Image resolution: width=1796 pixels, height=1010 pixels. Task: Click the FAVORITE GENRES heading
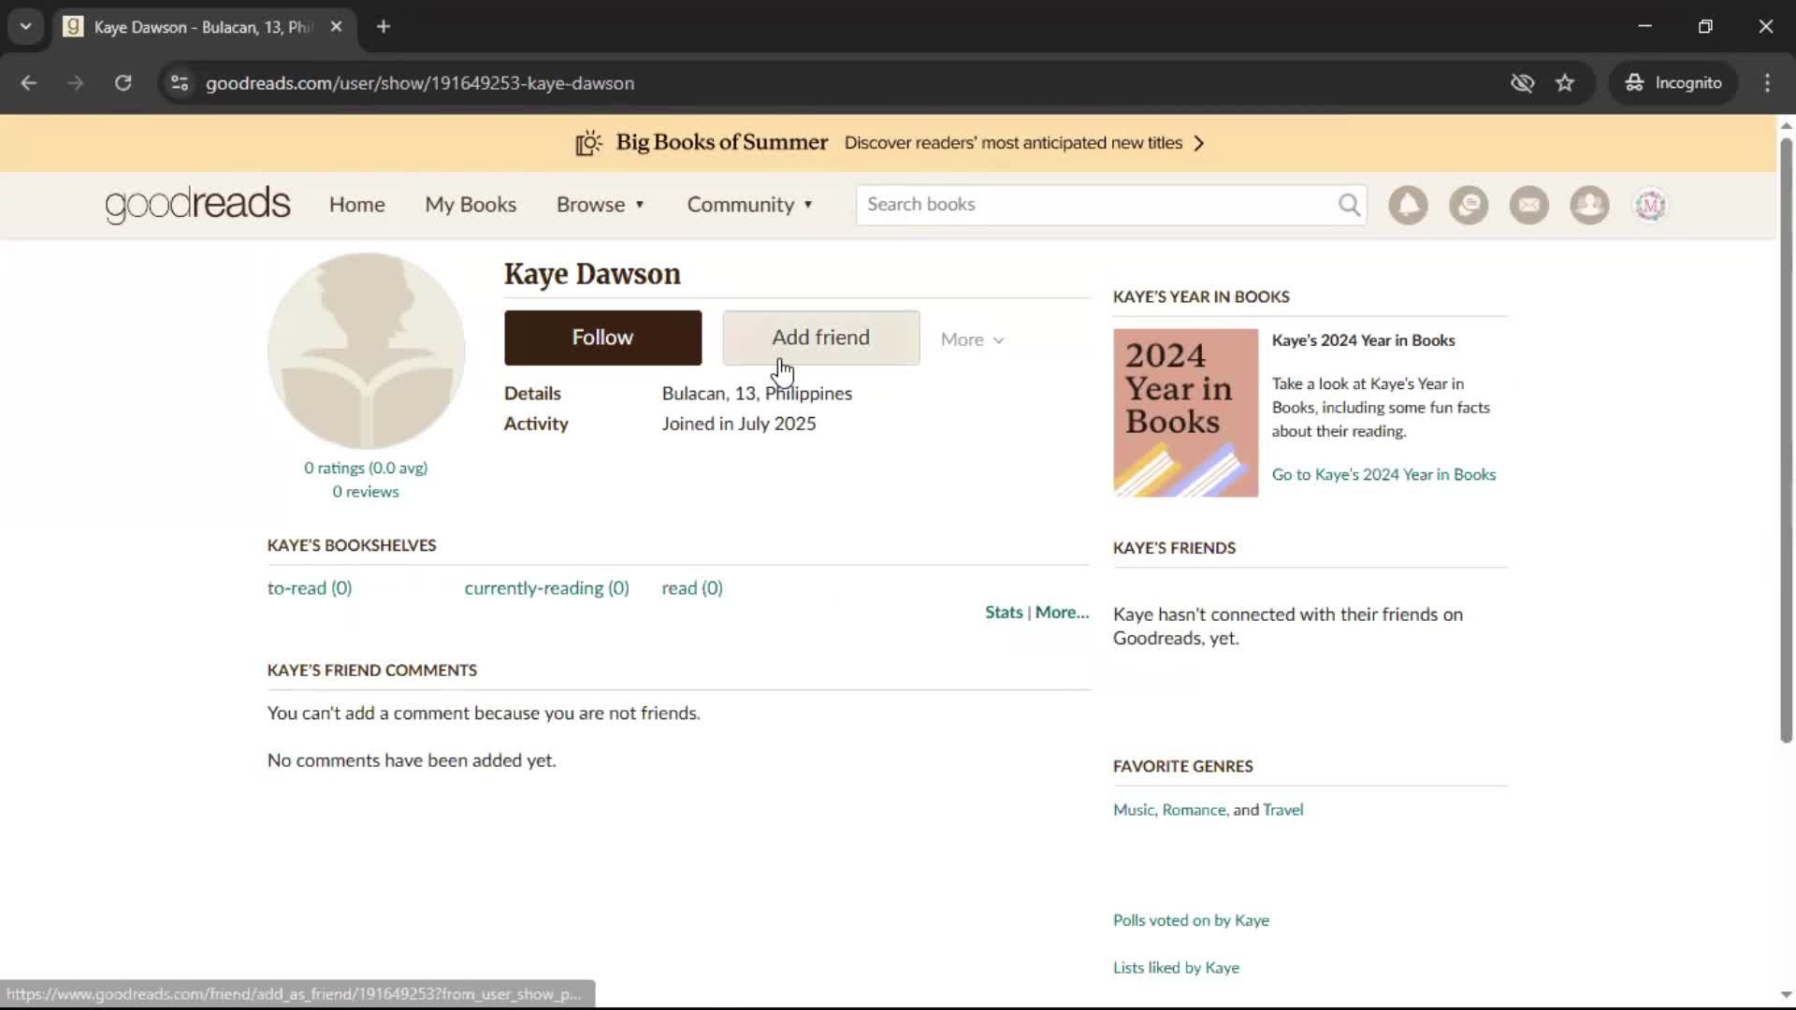pos(1182,766)
